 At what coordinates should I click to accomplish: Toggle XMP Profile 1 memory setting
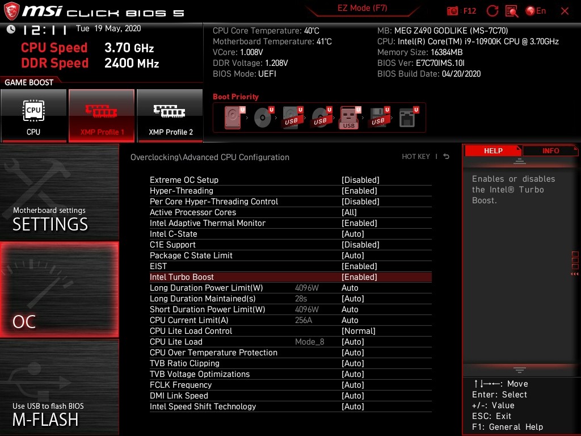pyautogui.click(x=102, y=115)
